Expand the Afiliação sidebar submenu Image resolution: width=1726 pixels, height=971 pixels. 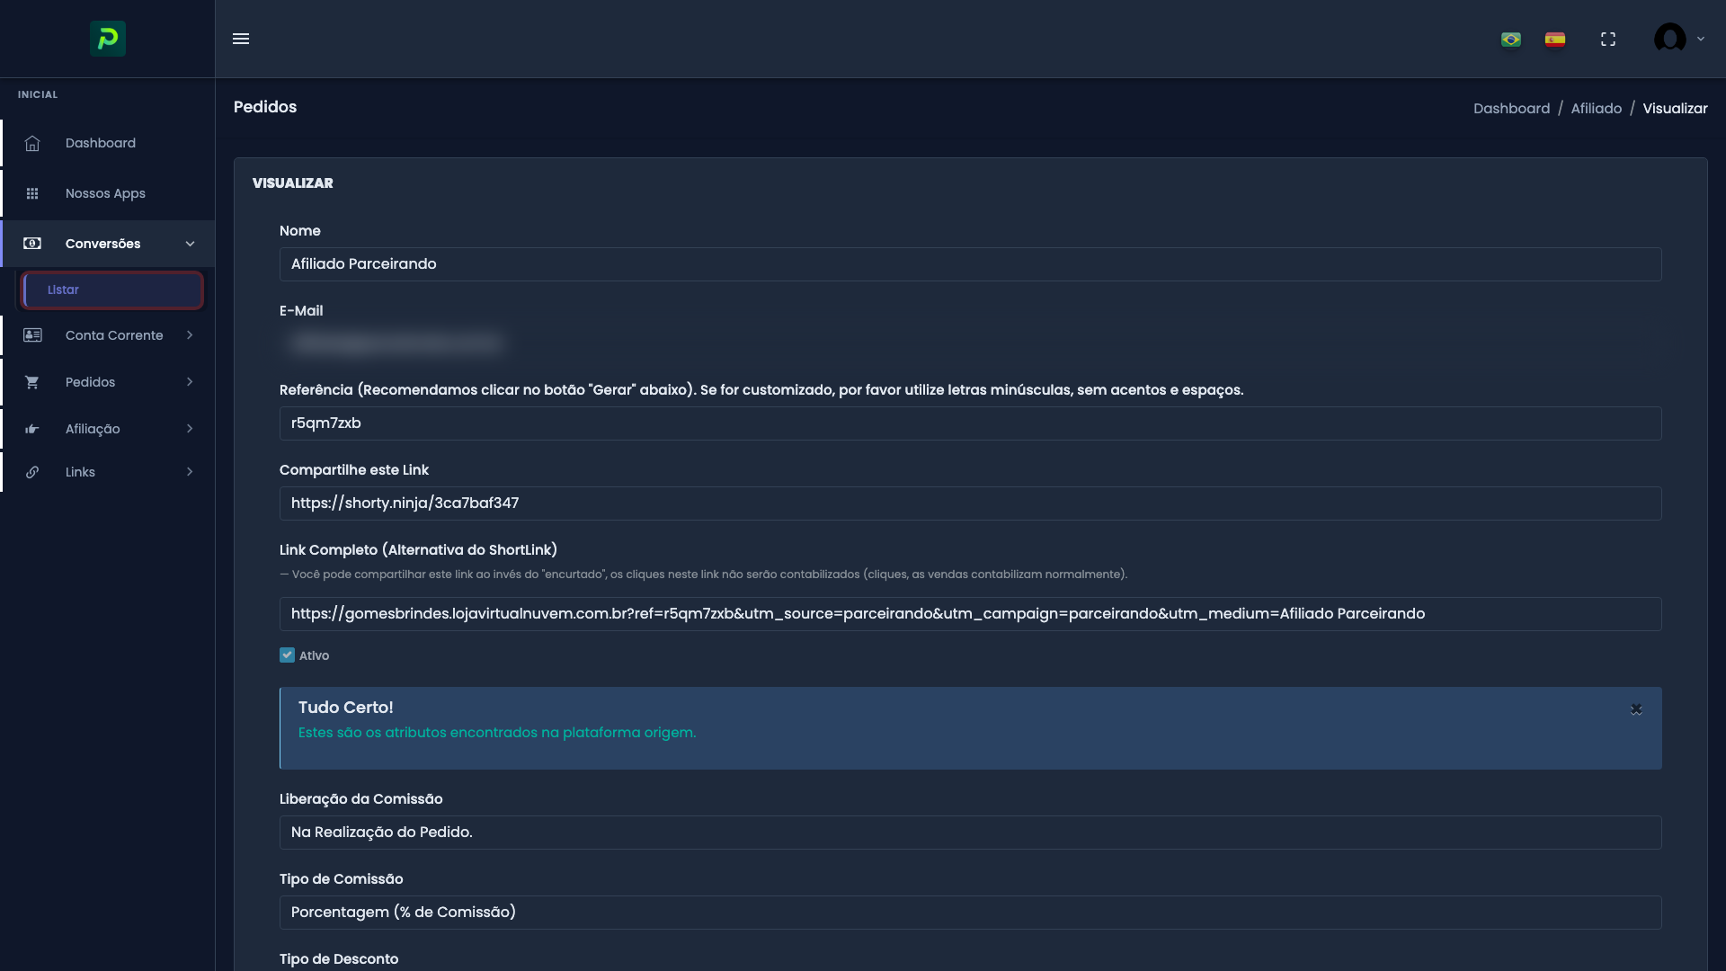pos(190,429)
